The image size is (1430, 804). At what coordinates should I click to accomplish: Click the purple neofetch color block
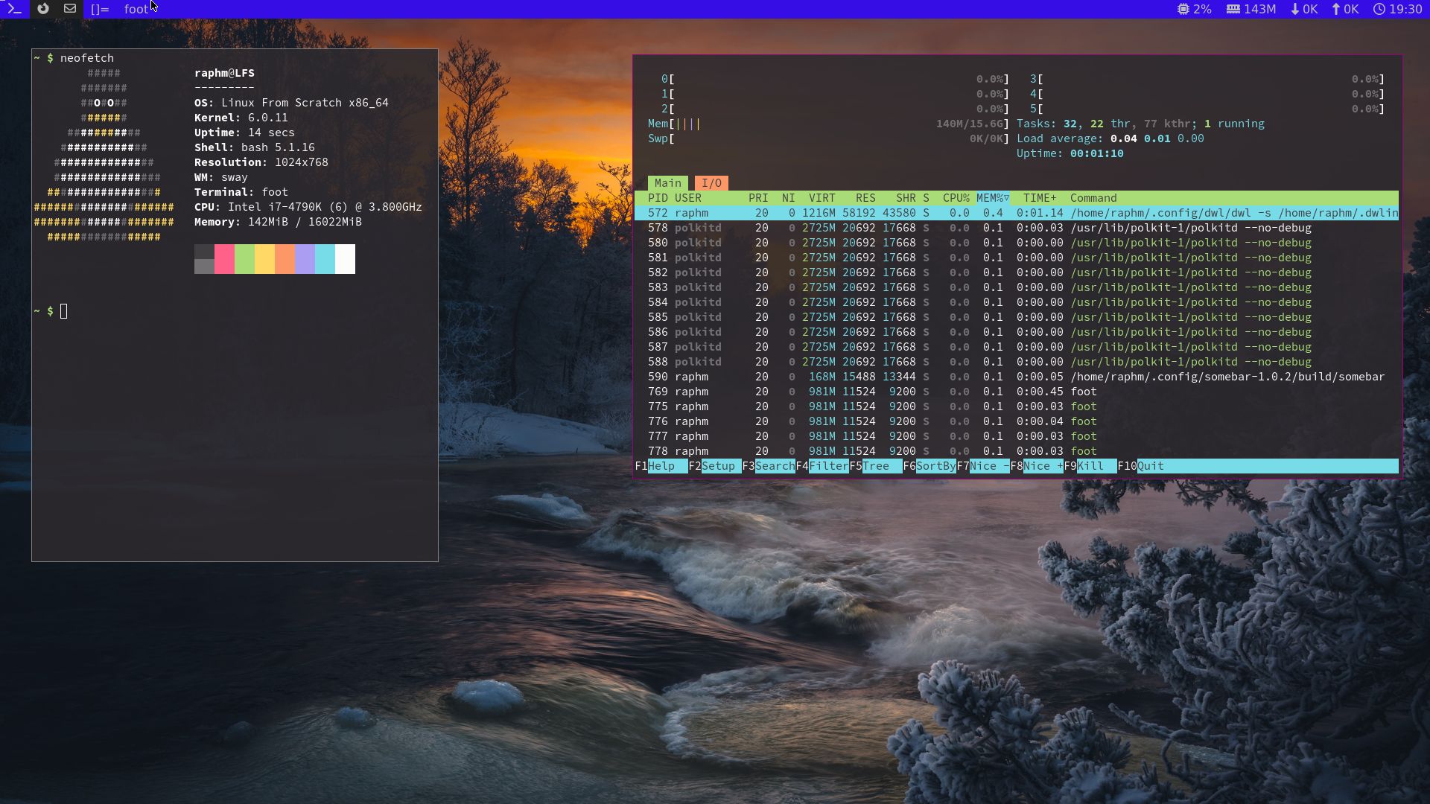pyautogui.click(x=305, y=259)
